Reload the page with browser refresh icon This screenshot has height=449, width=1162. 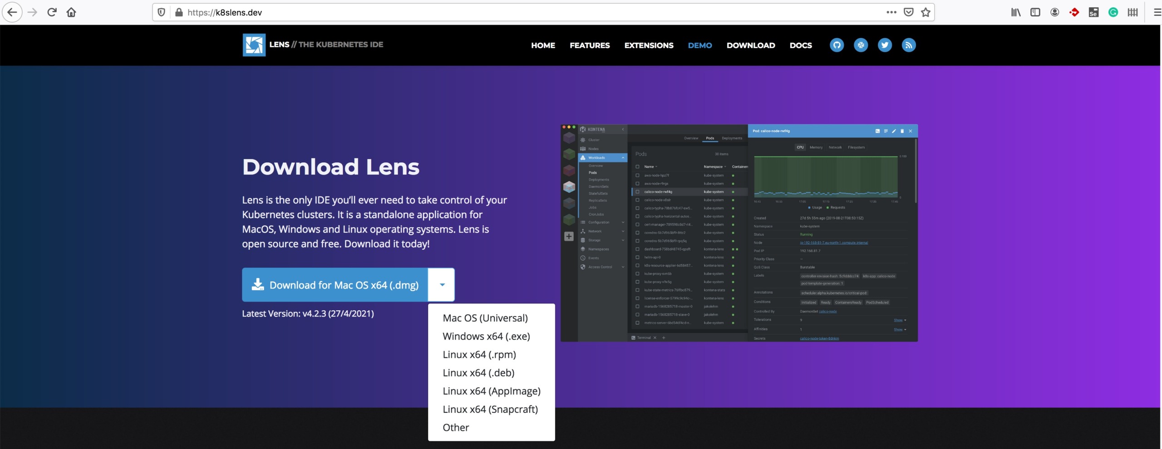[x=52, y=12]
